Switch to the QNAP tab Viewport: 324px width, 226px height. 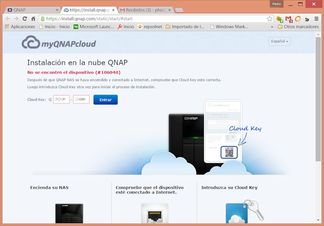click(x=31, y=10)
